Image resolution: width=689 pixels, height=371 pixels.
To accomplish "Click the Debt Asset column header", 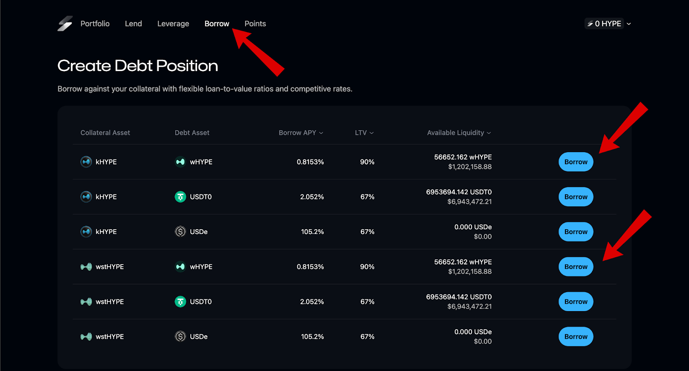I will pos(192,133).
